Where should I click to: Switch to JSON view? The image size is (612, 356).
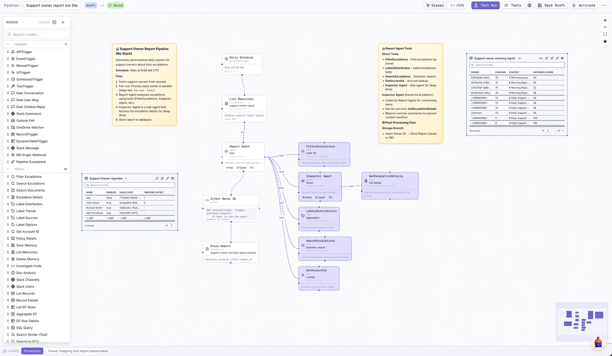[457, 5]
